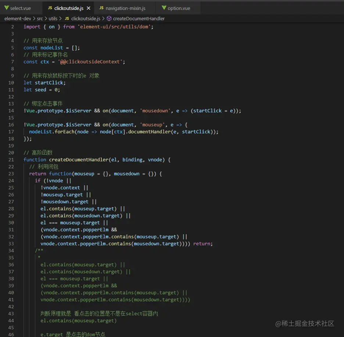
Task: Click the JS icon on navigation-mixin.js tab
Action: pos(101,8)
